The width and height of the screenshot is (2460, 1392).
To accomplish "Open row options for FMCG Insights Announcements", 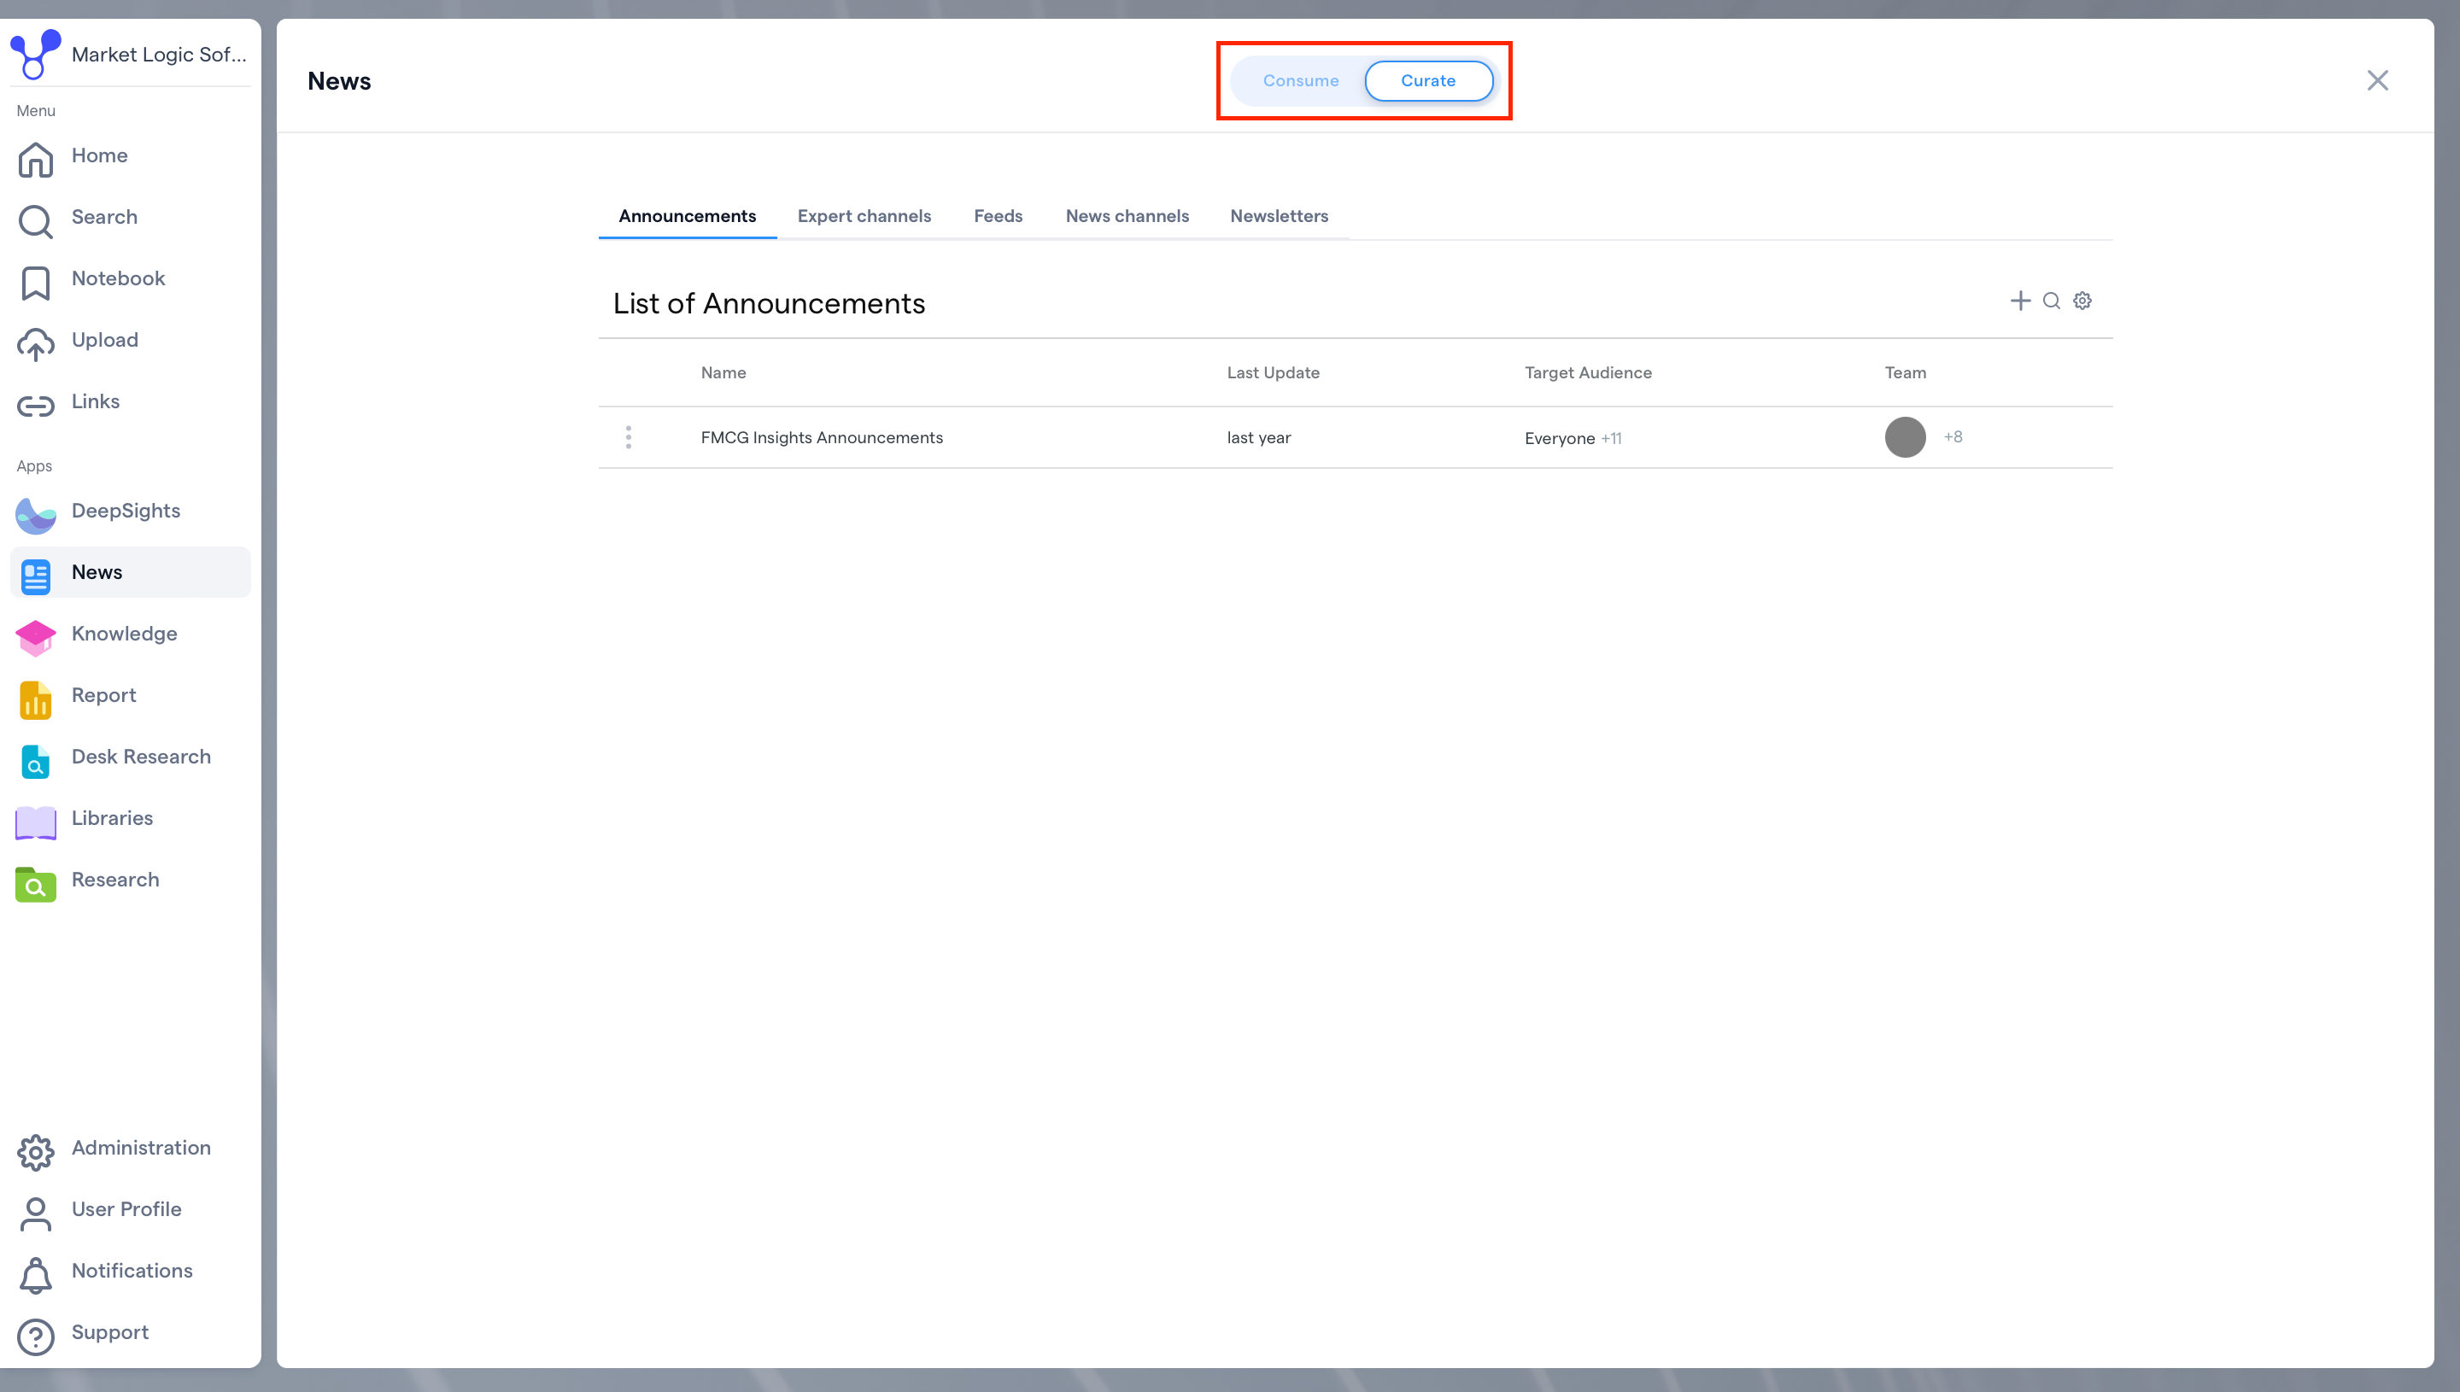I will 628,438.
